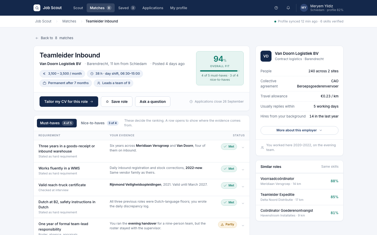
Task: Click the Ask a question button
Action: 153,102
